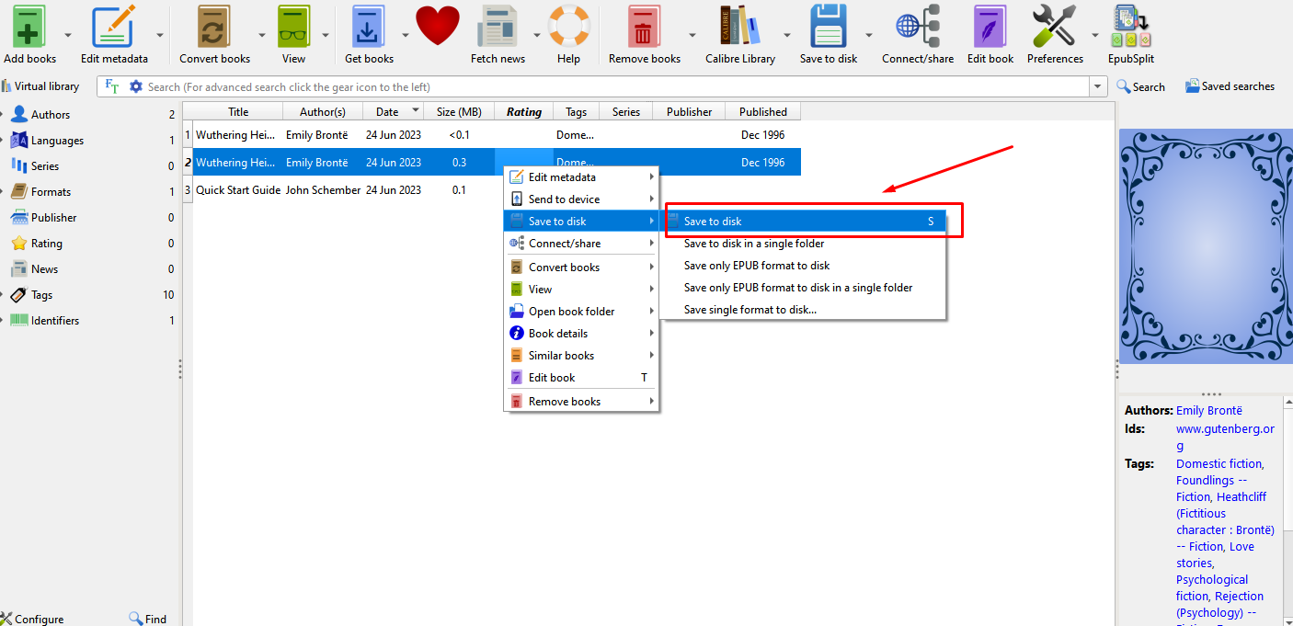Click the Remove books trash icon
1293x626 pixels.
[644, 26]
